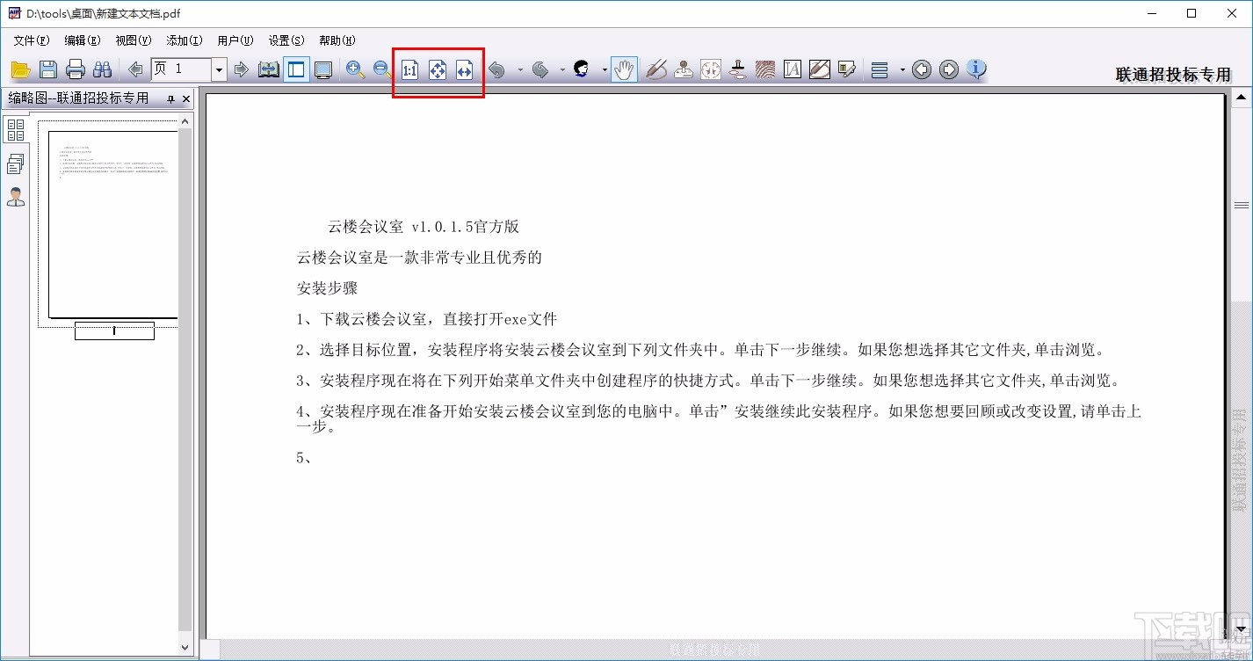Open the stacked pages sidebar icon
The image size is (1253, 661).
16,163
